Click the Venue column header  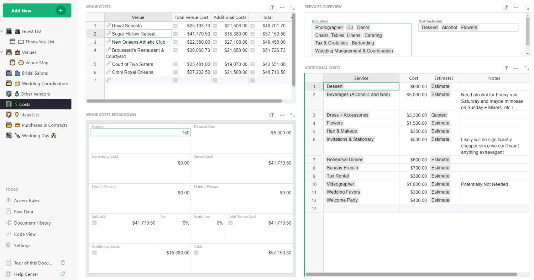point(138,17)
